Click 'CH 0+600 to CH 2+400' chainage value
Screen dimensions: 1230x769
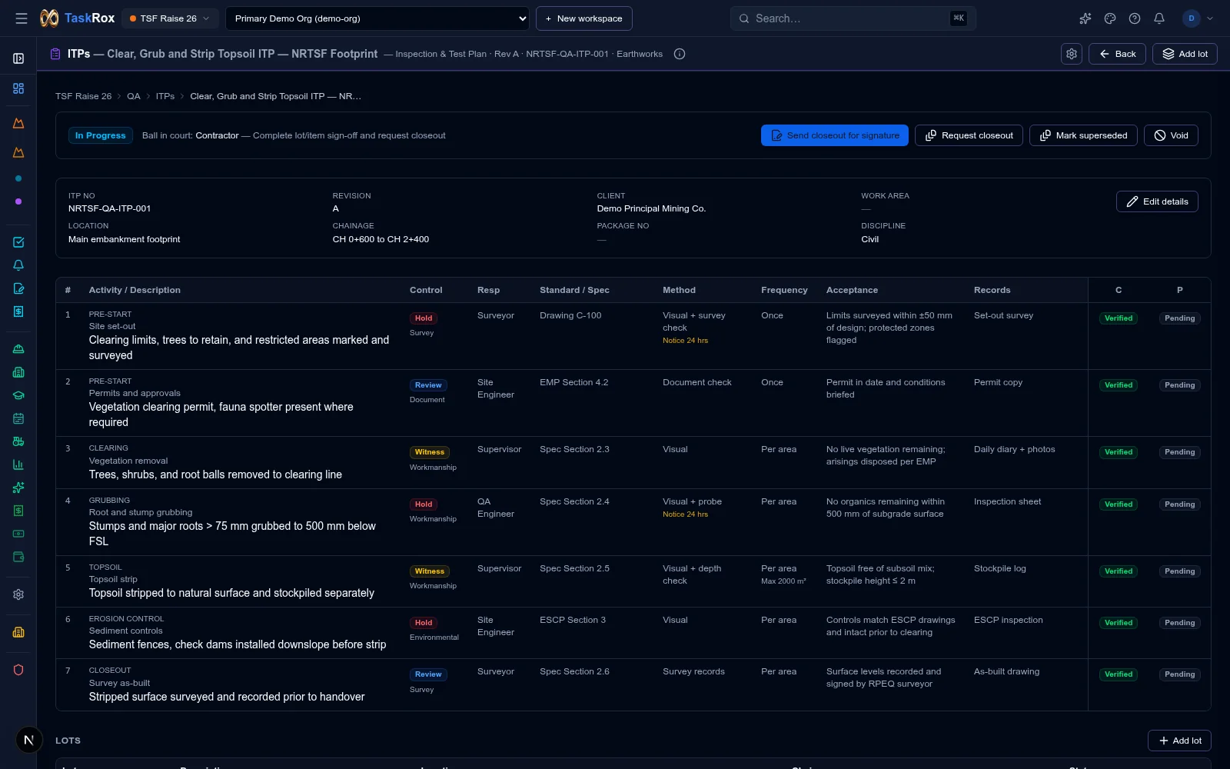tap(381, 239)
